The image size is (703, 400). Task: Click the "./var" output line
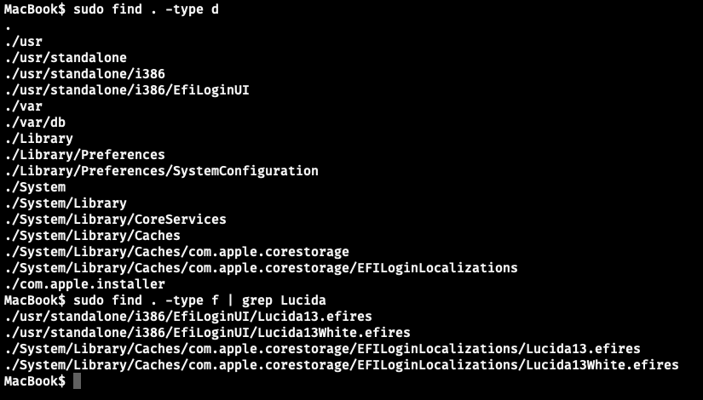23,106
